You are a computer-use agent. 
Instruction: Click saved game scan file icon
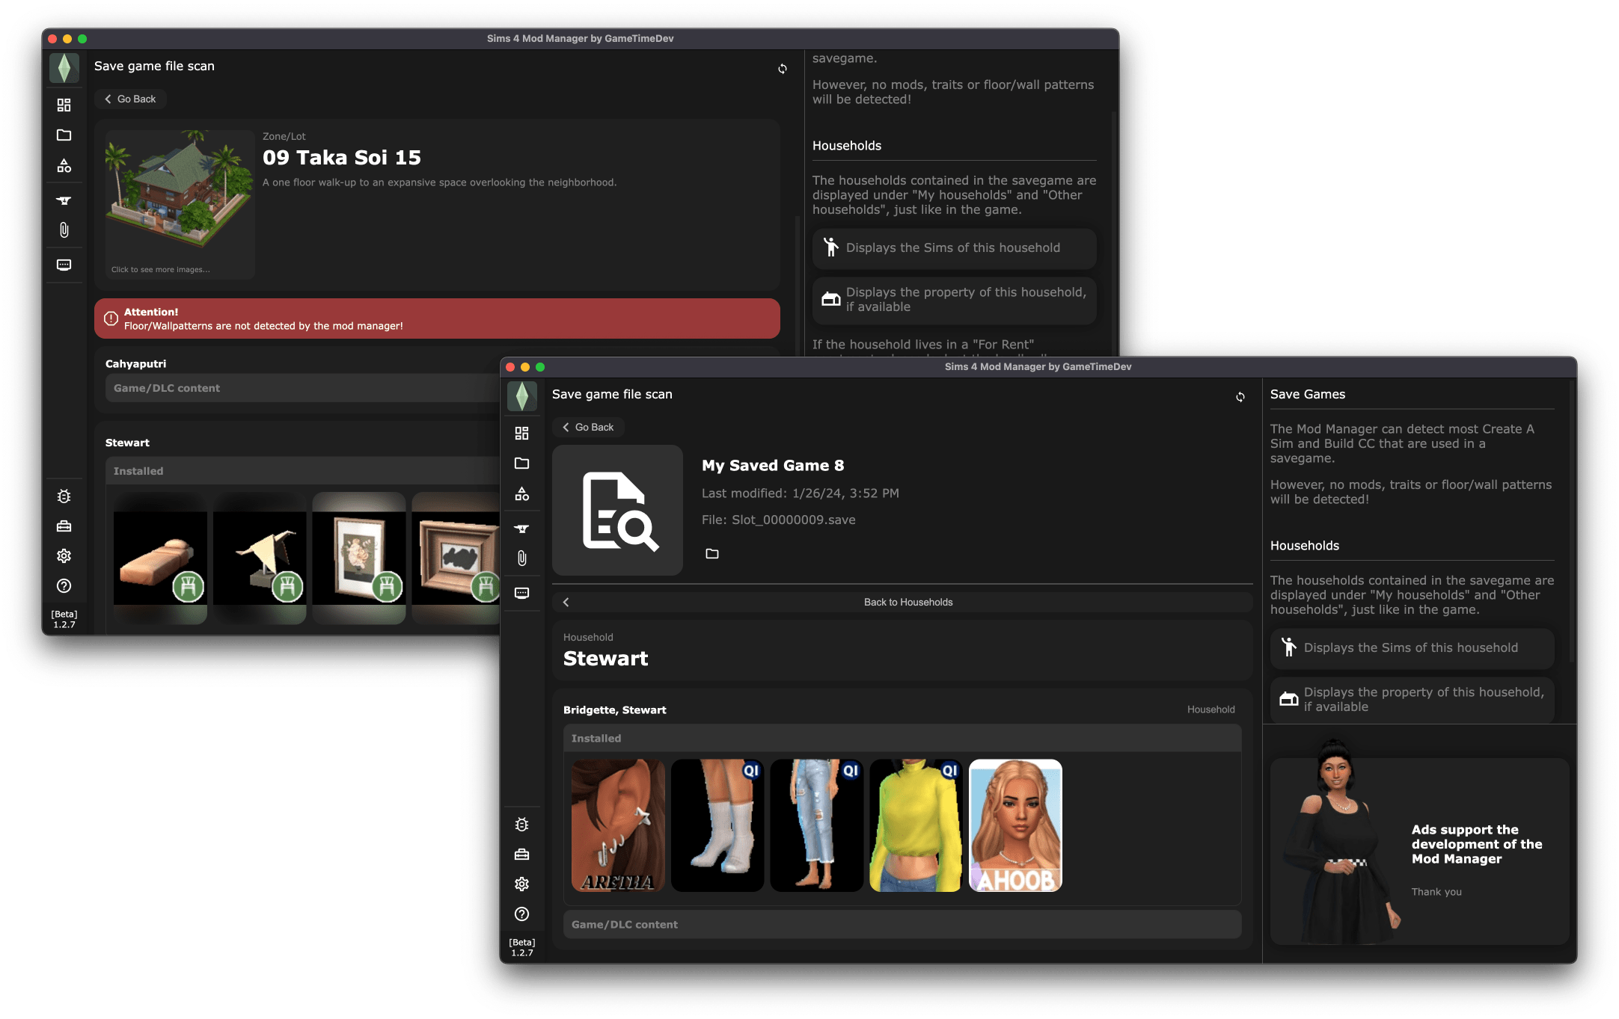617,511
